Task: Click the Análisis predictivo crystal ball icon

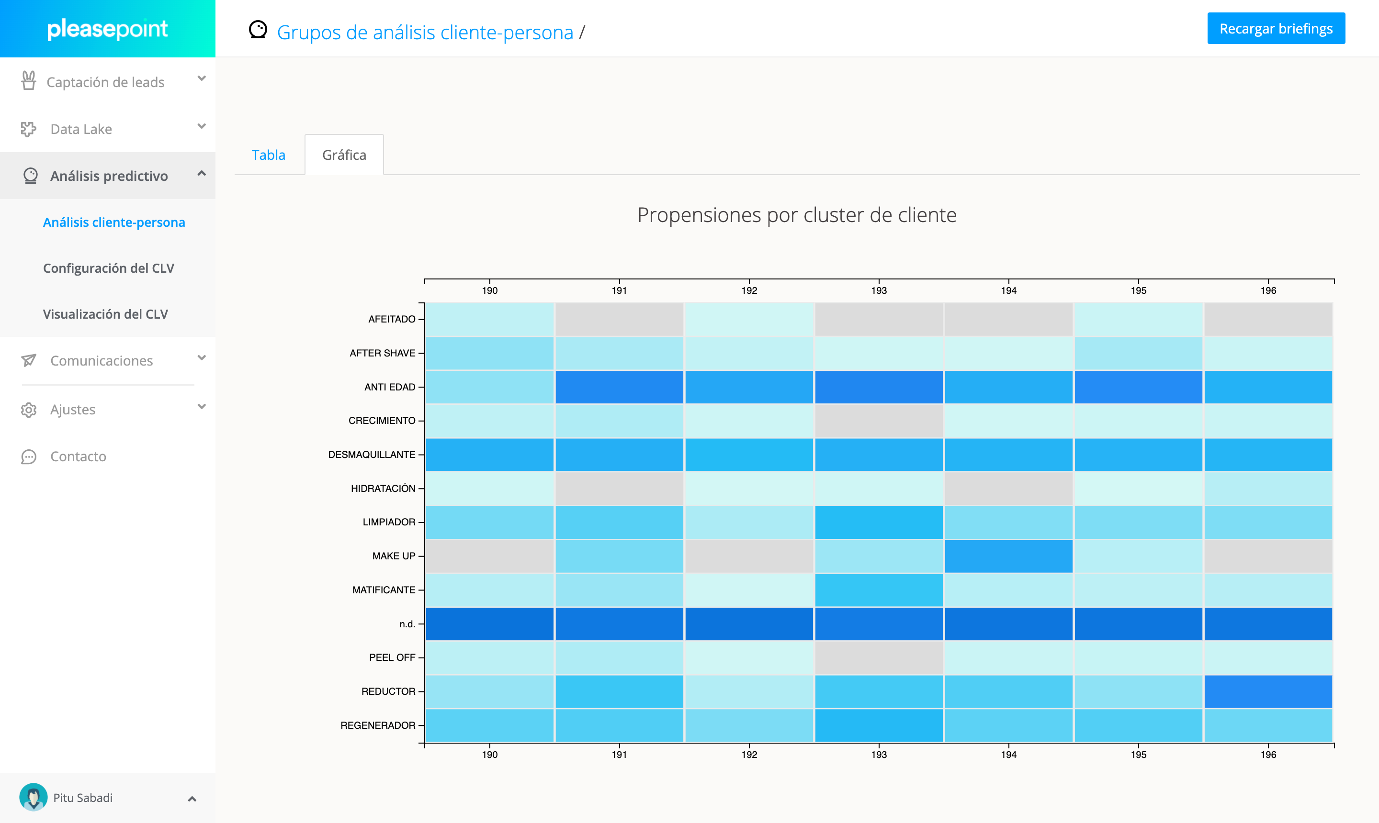Action: [31, 176]
